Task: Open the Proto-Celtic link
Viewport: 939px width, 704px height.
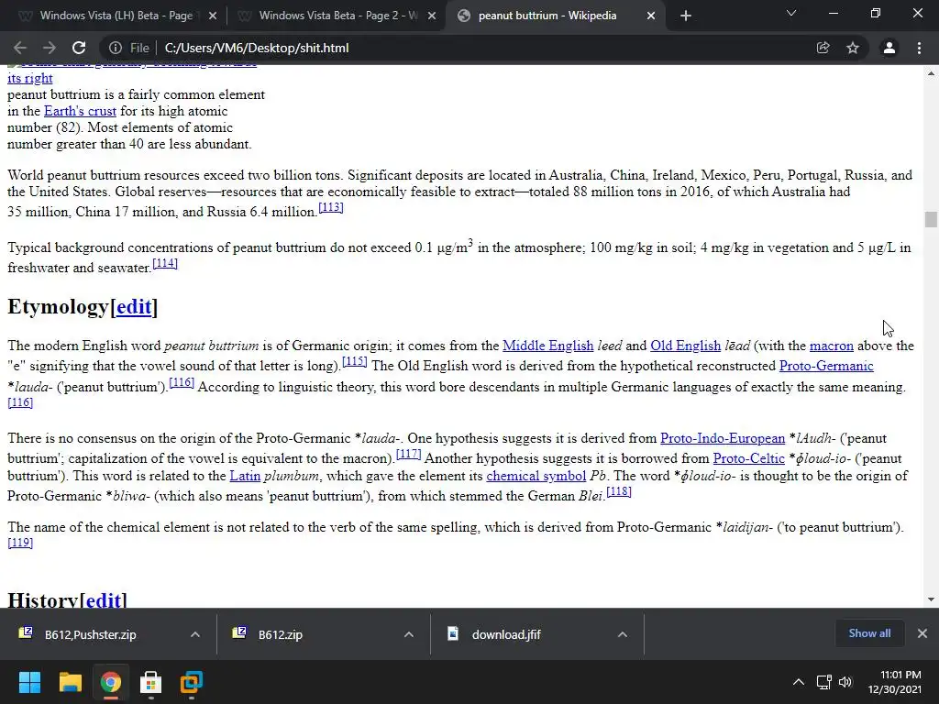Action: click(748, 458)
